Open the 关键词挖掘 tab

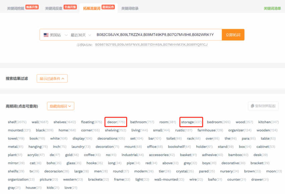(16, 8)
